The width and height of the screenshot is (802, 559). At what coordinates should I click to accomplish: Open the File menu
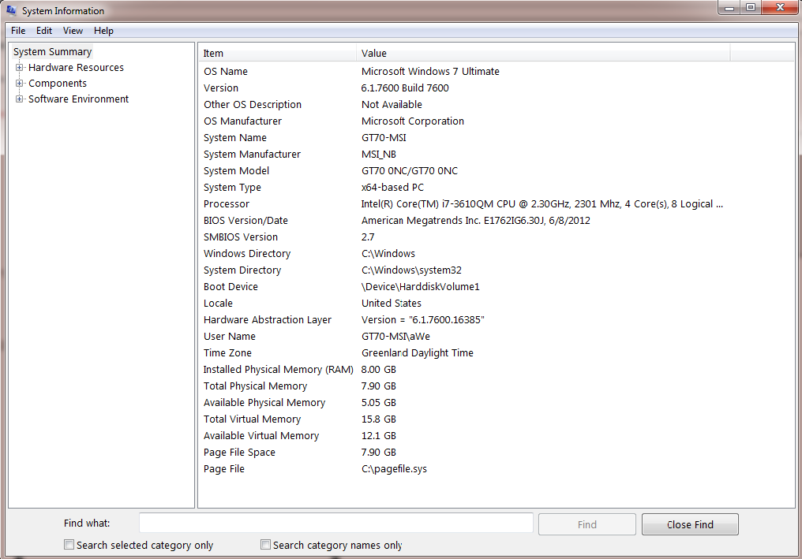click(18, 31)
